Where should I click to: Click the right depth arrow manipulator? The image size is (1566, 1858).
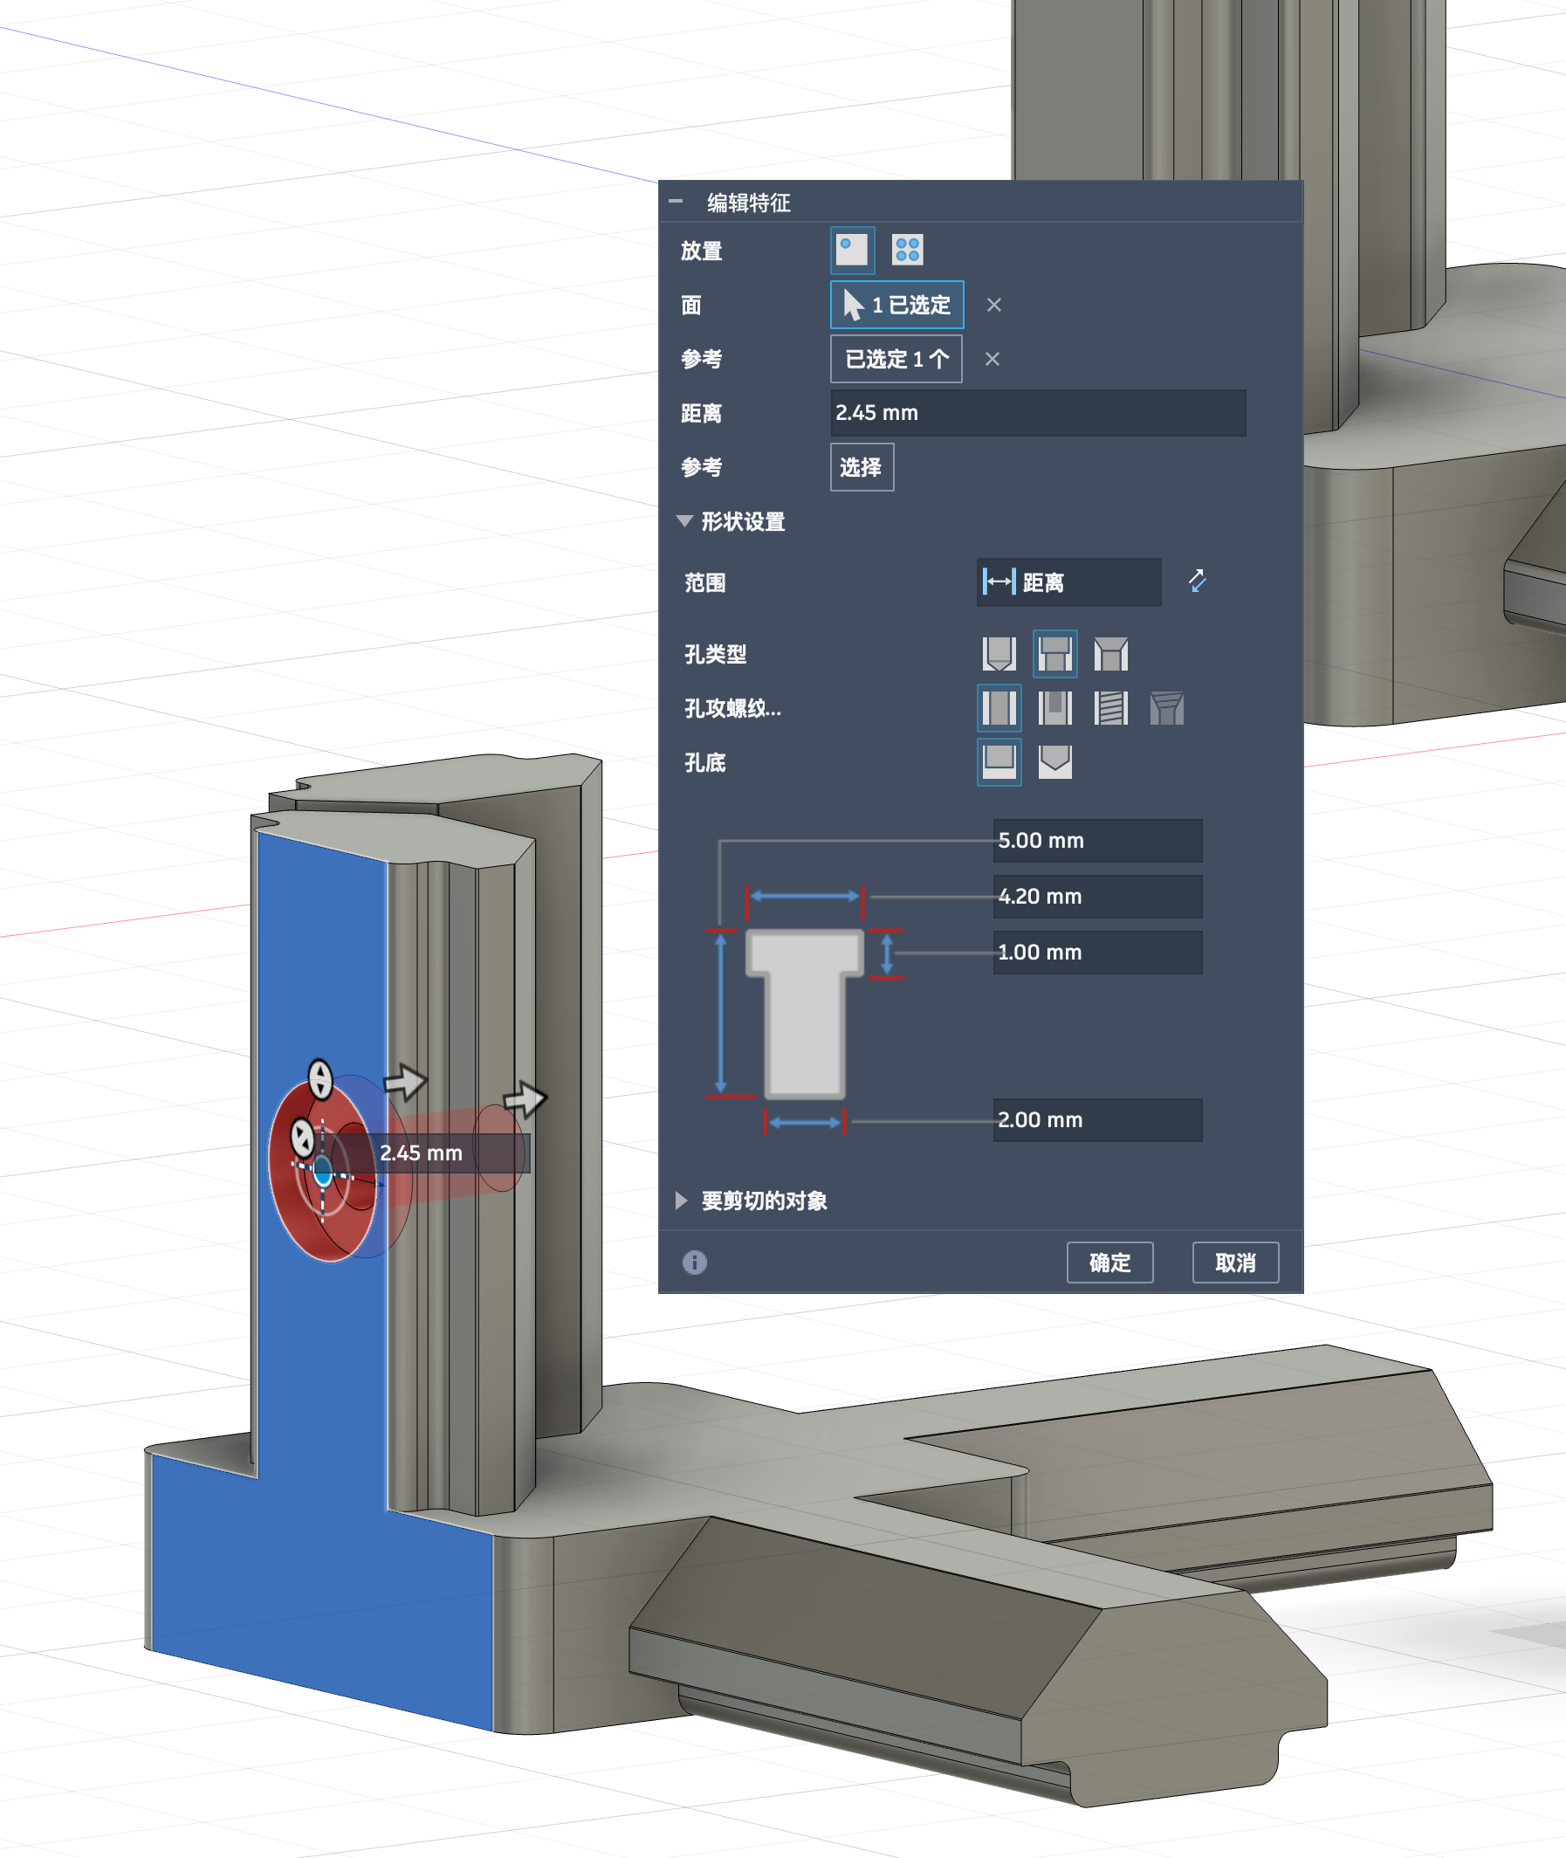pyautogui.click(x=525, y=1099)
